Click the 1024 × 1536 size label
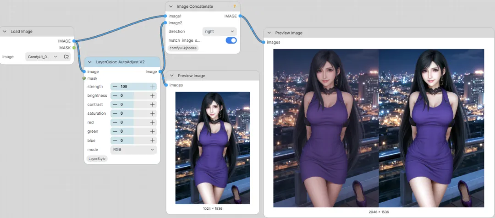This screenshot has height=218, width=495. click(213, 209)
